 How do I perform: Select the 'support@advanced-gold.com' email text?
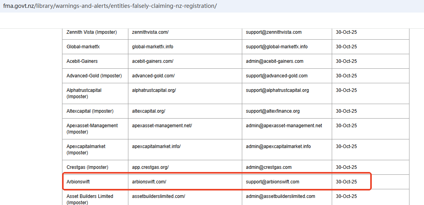pyautogui.click(x=277, y=76)
